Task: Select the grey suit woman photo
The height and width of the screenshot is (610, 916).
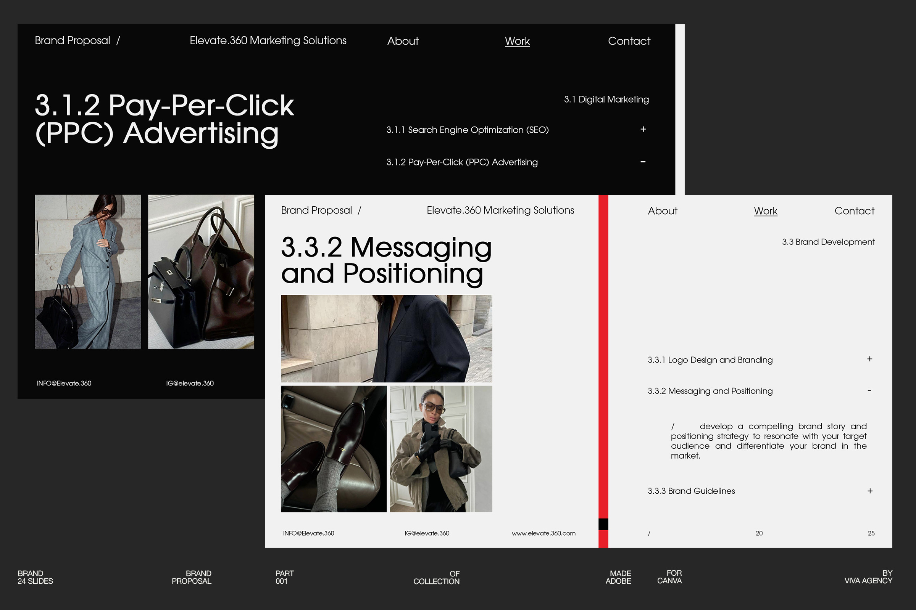Action: 88,271
